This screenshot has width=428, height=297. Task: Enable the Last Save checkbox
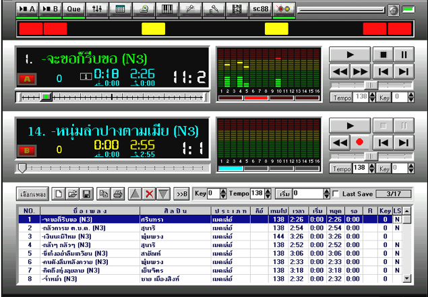coord(336,194)
